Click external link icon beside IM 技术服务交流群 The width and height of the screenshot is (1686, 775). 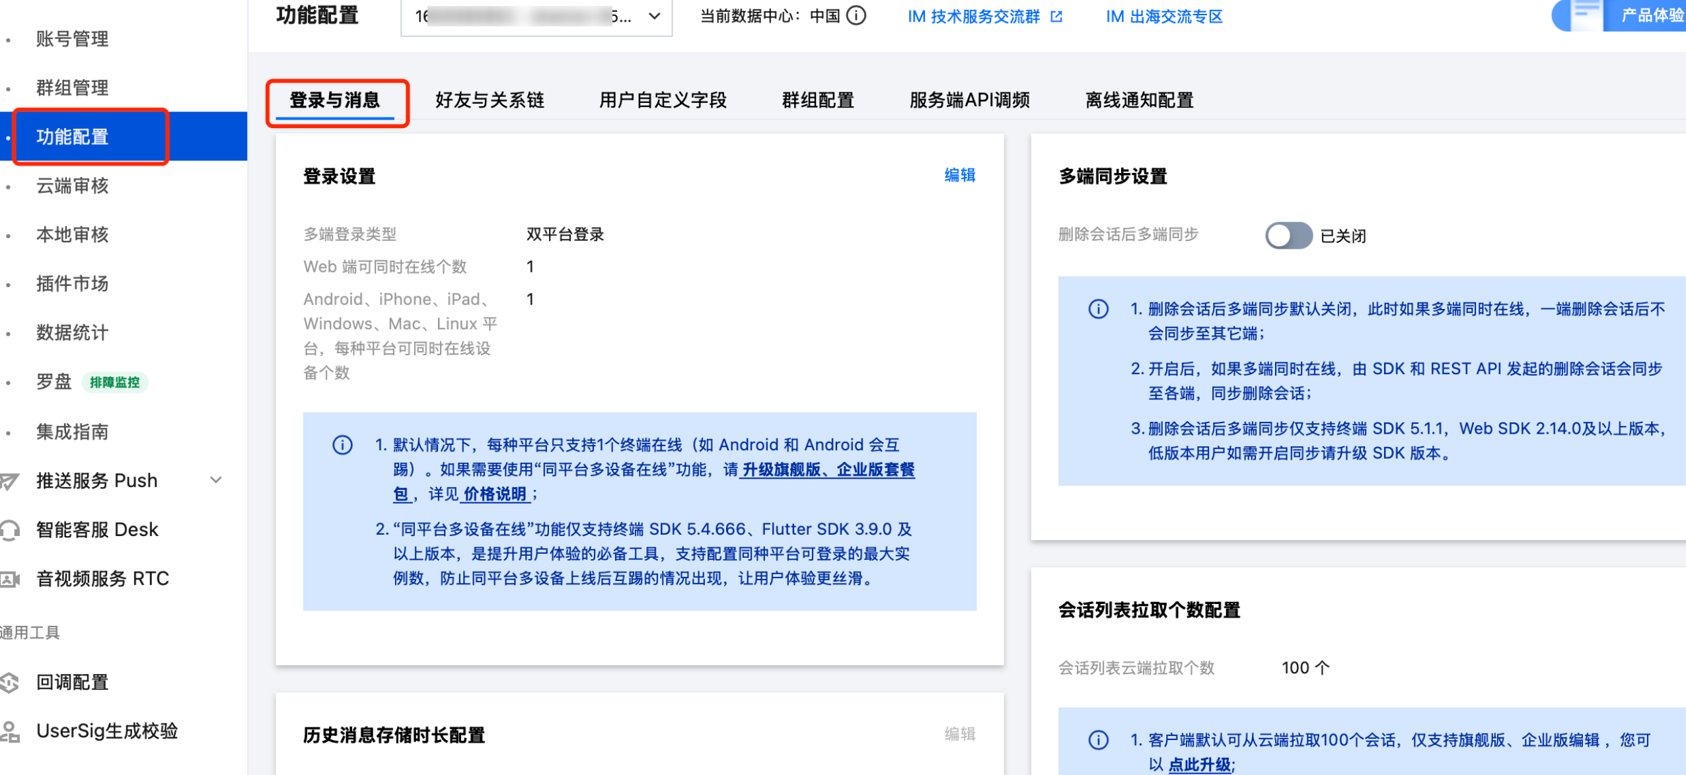pyautogui.click(x=1056, y=17)
